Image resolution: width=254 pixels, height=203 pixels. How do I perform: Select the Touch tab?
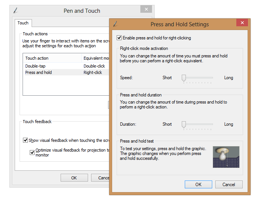point(23,23)
